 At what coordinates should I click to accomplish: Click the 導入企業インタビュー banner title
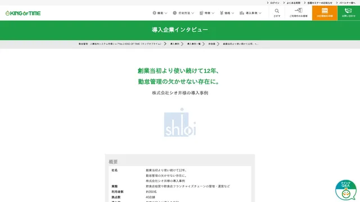pyautogui.click(x=180, y=30)
